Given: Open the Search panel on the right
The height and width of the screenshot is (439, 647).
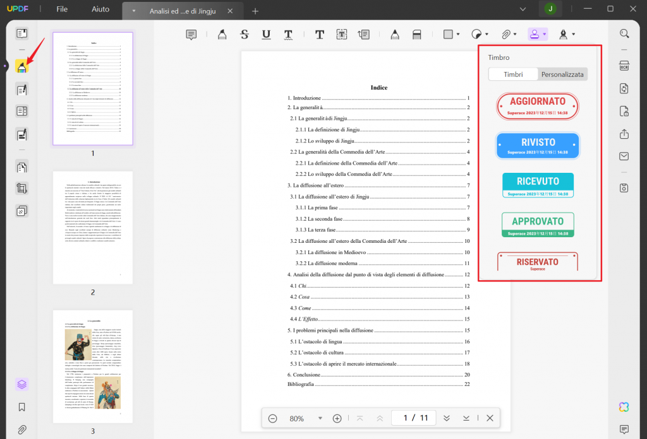Looking at the screenshot, I should pyautogui.click(x=624, y=33).
